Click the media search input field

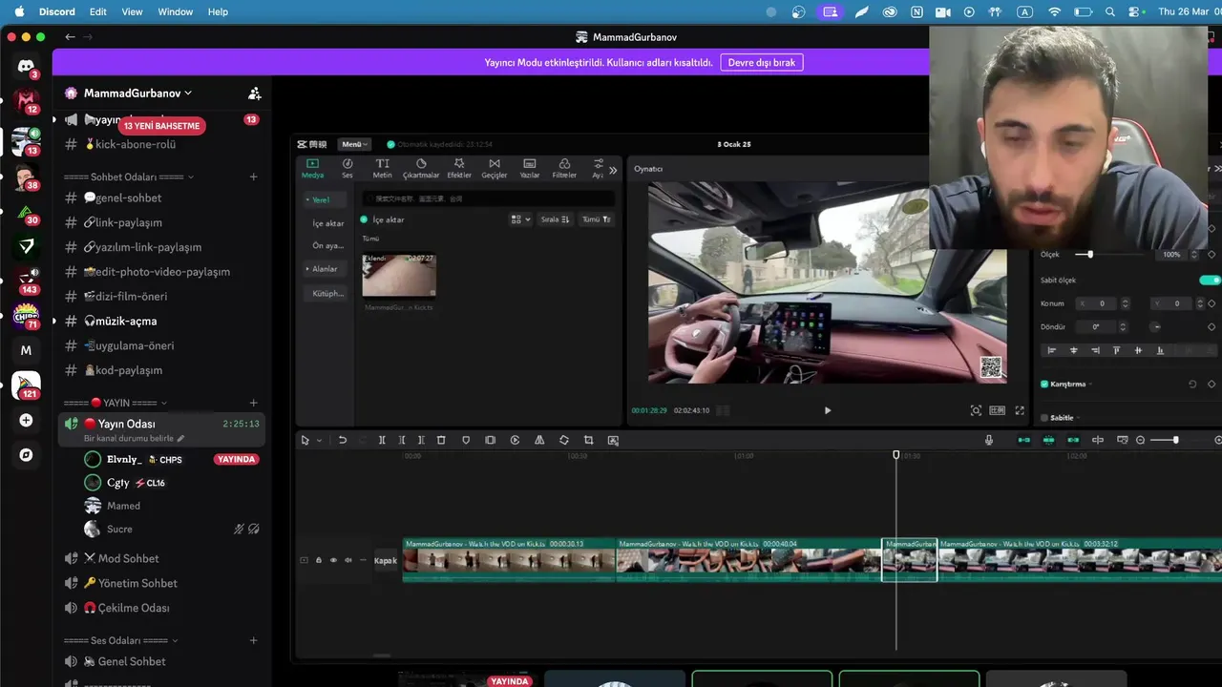489,198
